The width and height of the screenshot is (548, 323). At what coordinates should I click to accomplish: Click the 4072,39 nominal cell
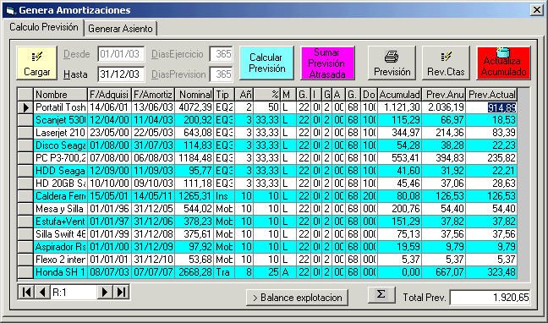coord(194,107)
